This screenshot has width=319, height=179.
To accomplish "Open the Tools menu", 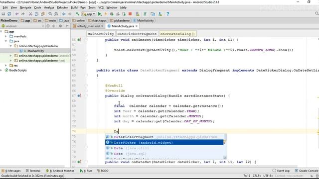I will click(92, 7).
